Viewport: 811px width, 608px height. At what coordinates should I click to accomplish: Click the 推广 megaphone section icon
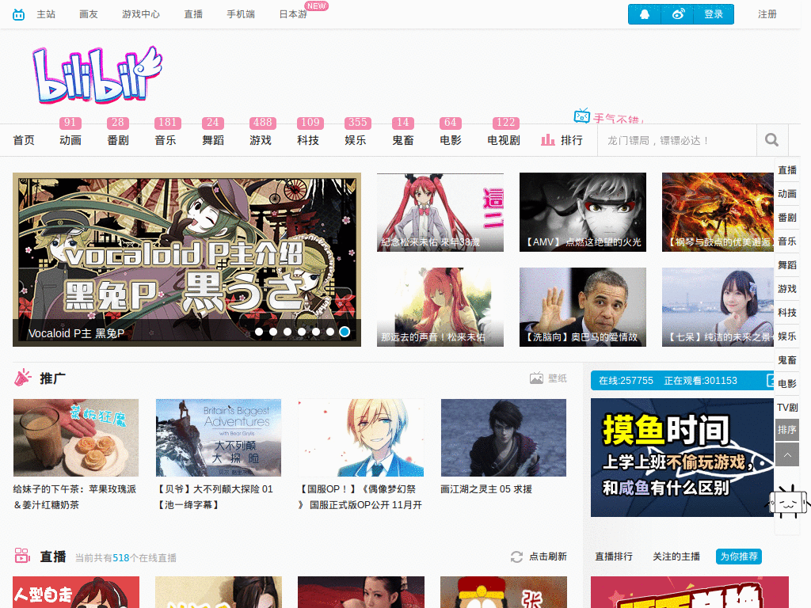23,377
